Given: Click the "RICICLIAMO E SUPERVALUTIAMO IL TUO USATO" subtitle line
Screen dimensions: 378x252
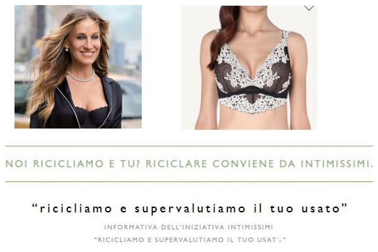Looking at the screenshot, I should point(190,239).
